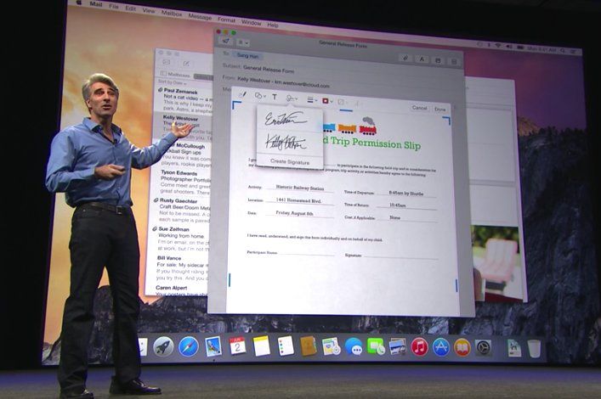Select the Text markup tool
601x399 pixels.
click(x=274, y=97)
